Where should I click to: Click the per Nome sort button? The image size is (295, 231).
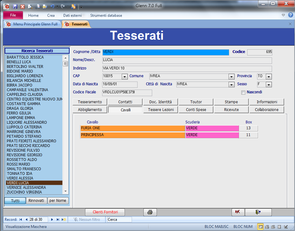(58, 201)
